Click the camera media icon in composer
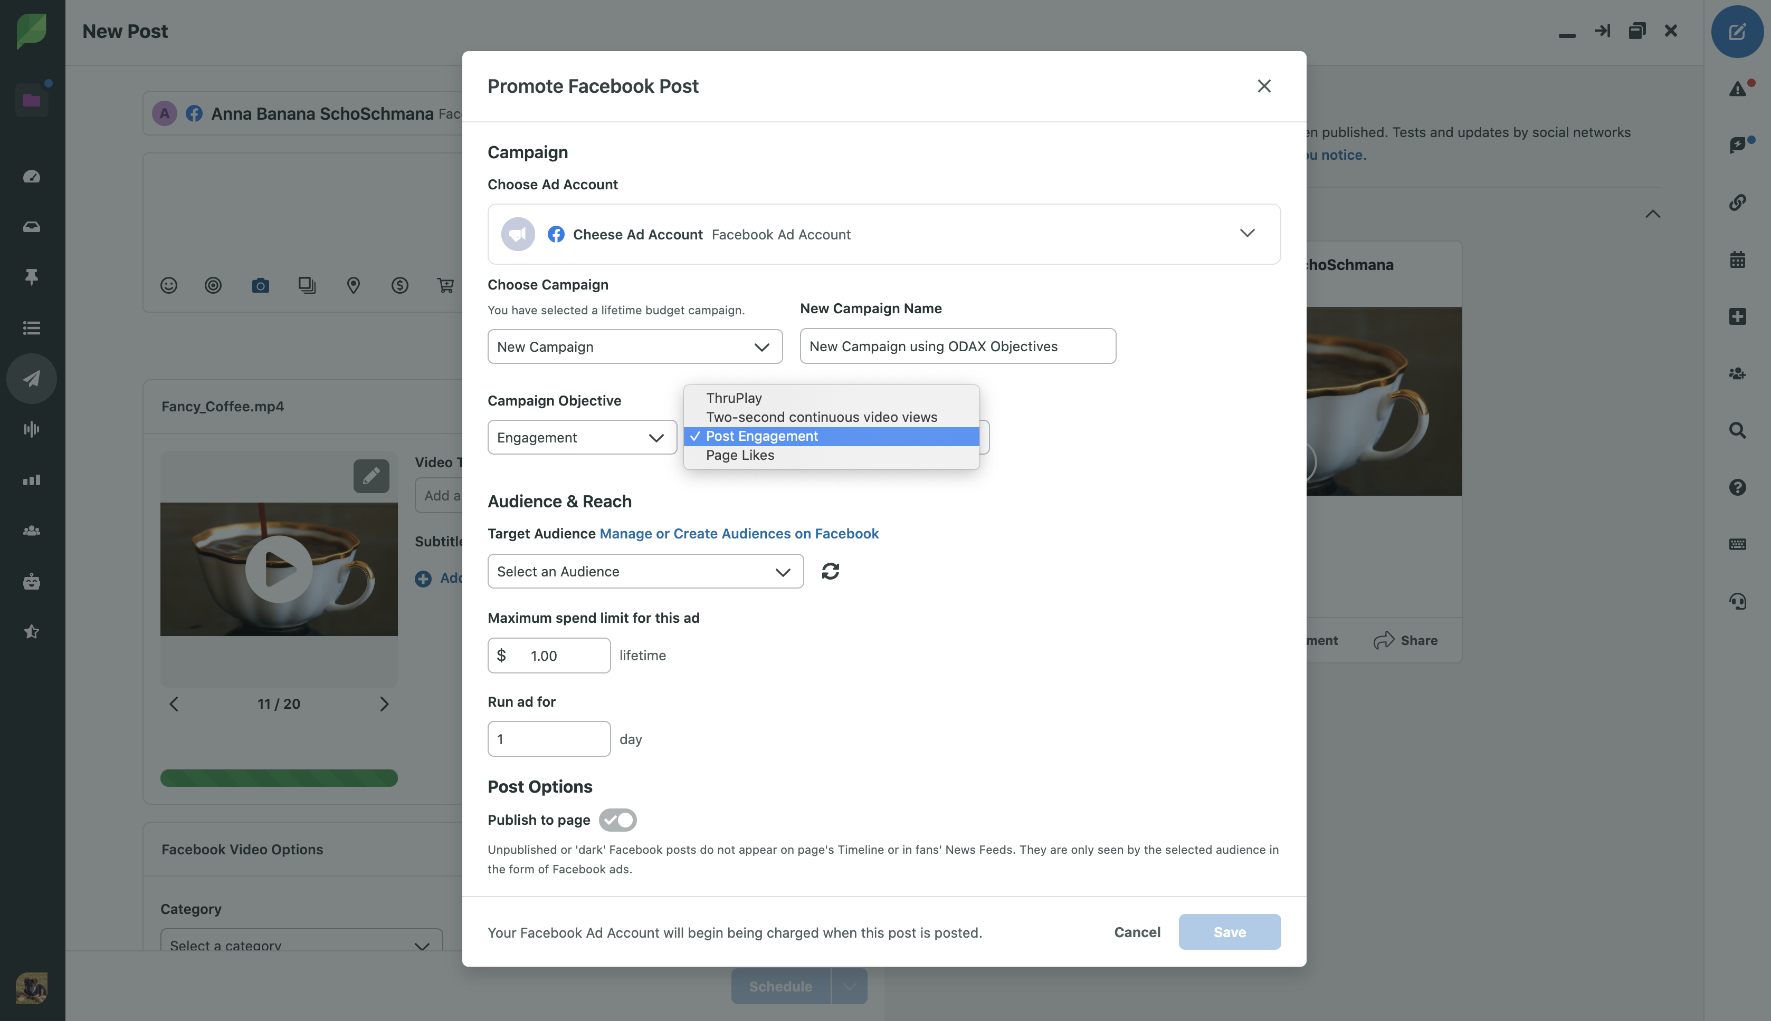 (x=260, y=285)
